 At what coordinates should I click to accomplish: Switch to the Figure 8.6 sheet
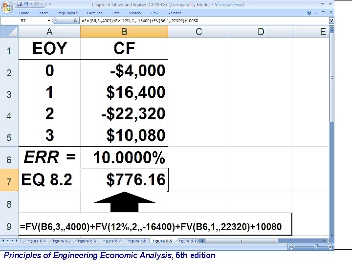point(87,241)
